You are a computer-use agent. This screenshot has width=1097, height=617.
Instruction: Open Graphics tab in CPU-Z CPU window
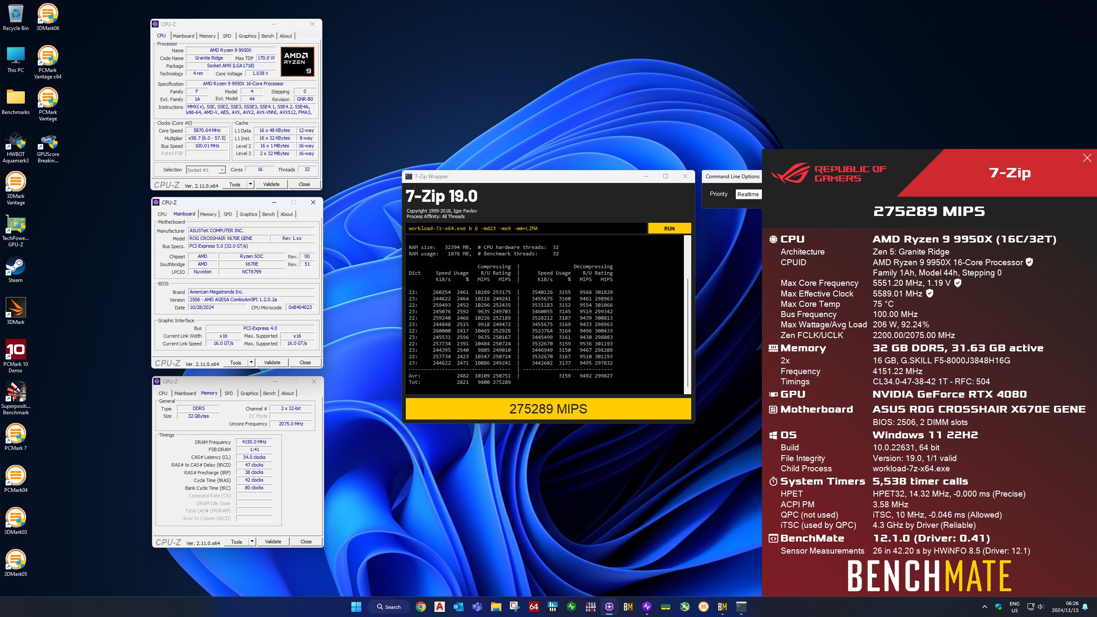pos(248,36)
